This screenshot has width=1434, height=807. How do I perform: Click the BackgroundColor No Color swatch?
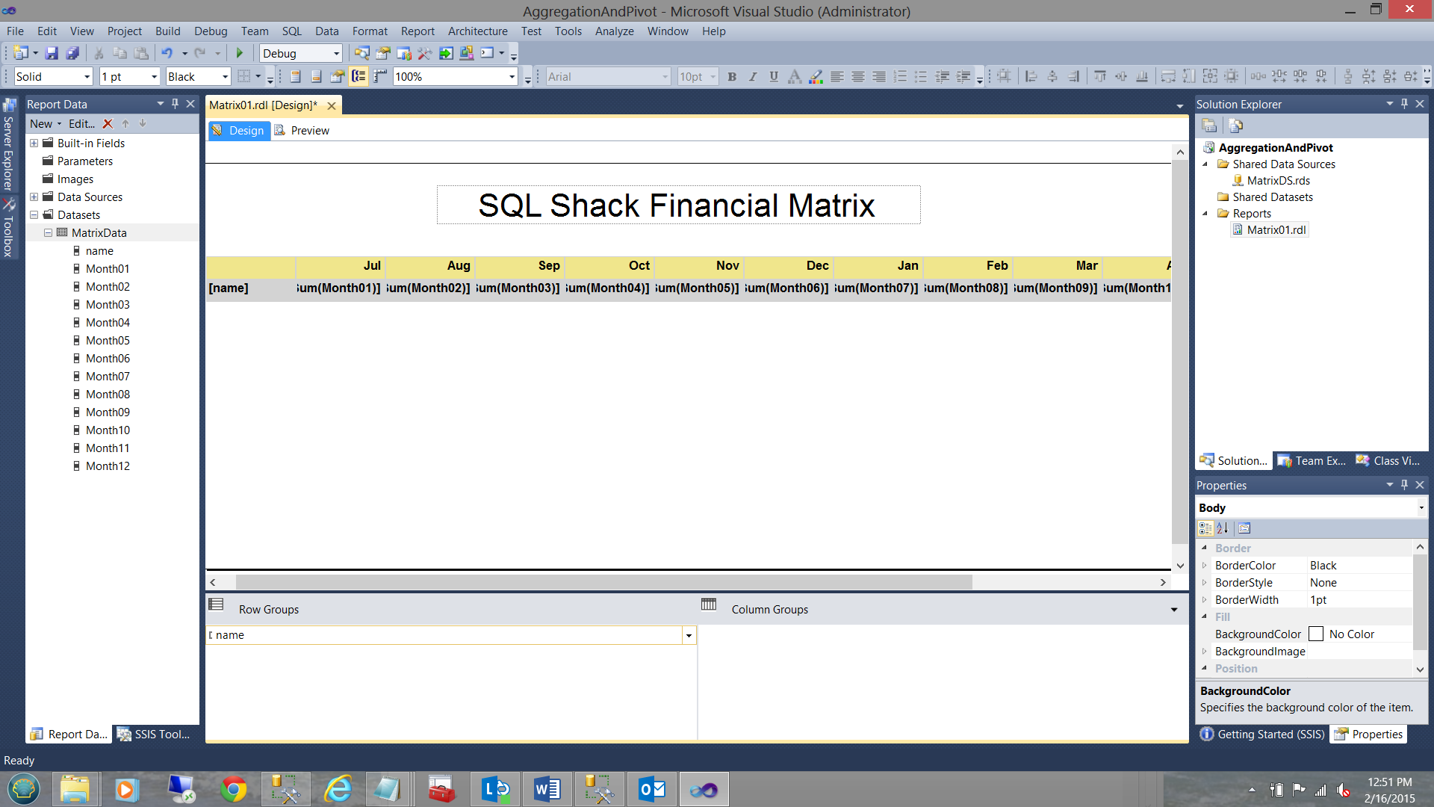point(1316,634)
